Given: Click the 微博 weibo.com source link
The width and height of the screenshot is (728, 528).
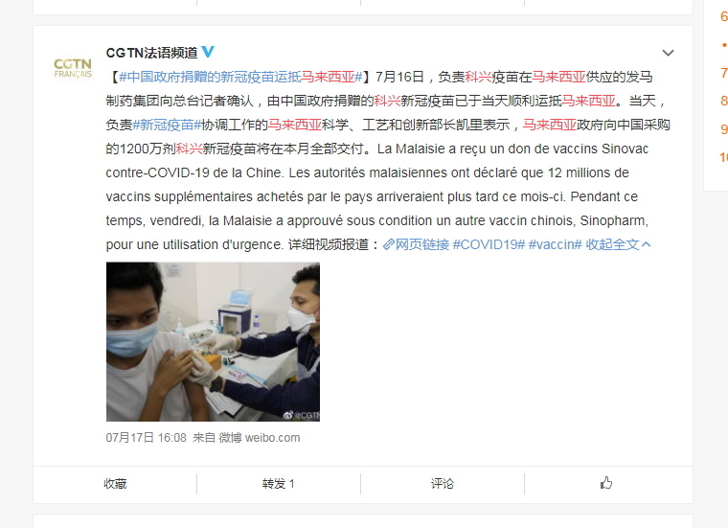Looking at the screenshot, I should pos(259,438).
